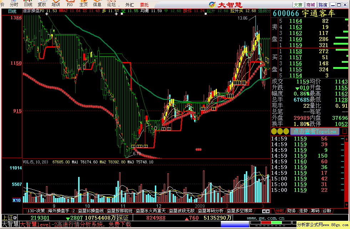The image size is (350, 229).
Task: Click the three red dots marker on chart
Action: (198, 149)
